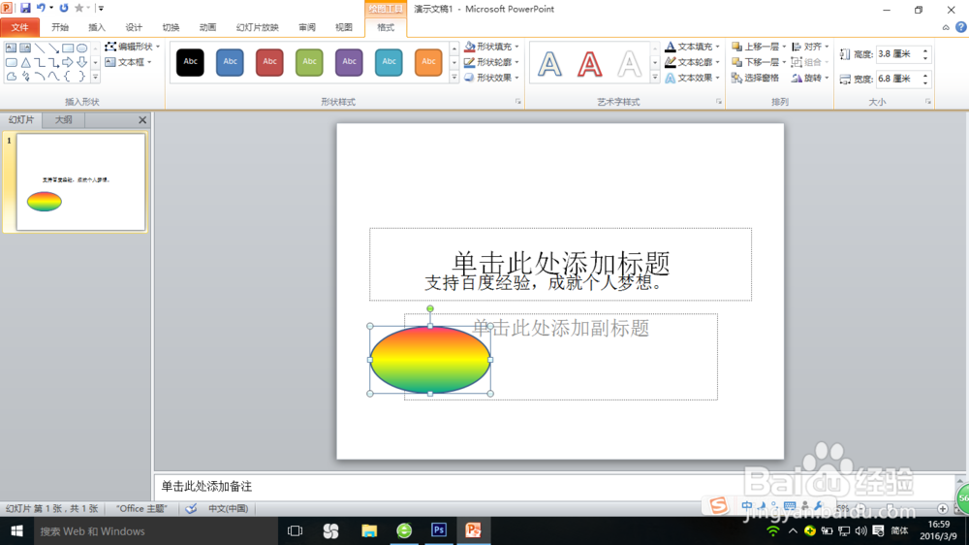Image resolution: width=969 pixels, height=545 pixels.
Task: Select the down block arrow shape
Action: point(81,62)
